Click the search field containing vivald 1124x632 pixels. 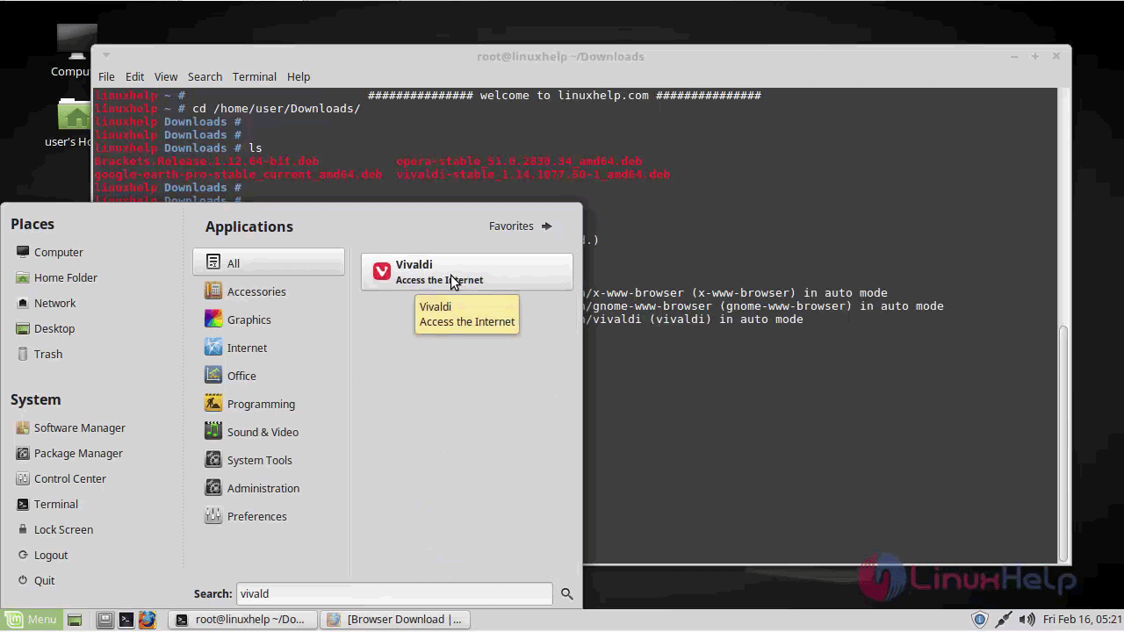(x=394, y=594)
